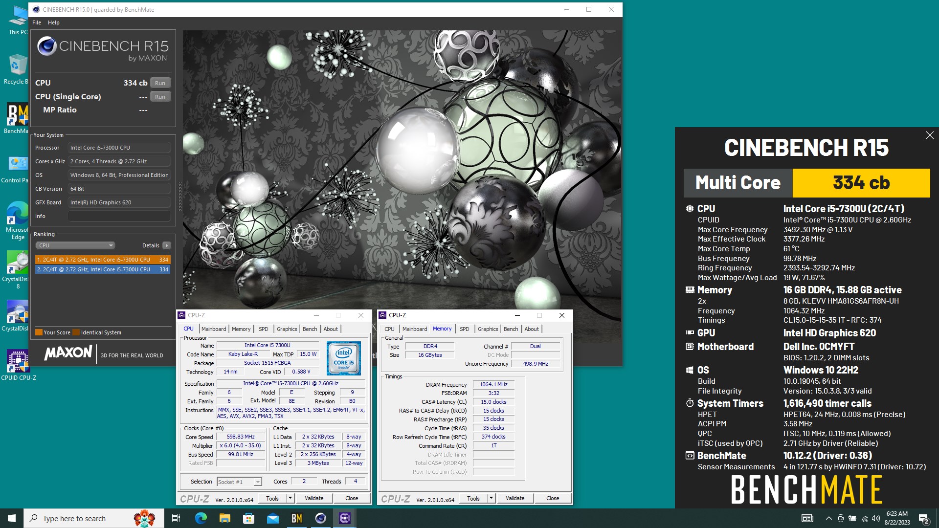939x528 pixels.
Task: Click Tools button in right CPU-Z
Action: click(x=473, y=498)
